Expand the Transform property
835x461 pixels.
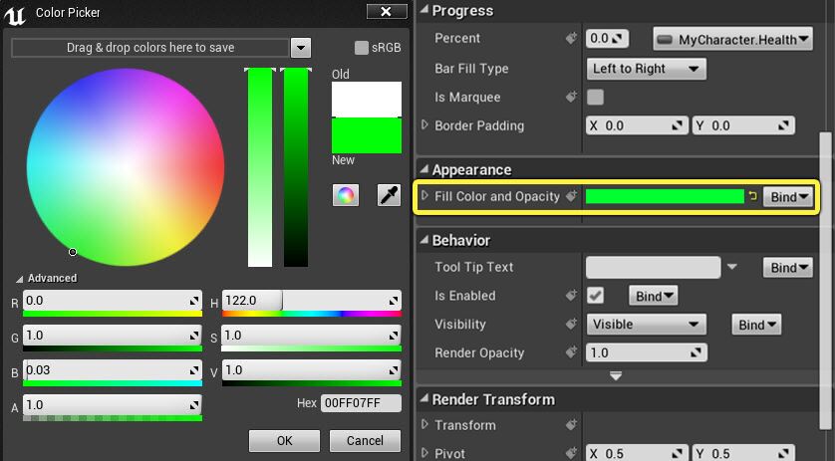[x=424, y=424]
